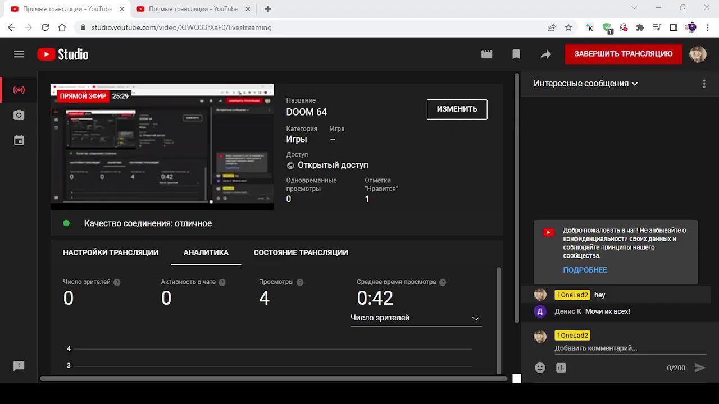
Task: Click the send message arrow in chat
Action: pyautogui.click(x=699, y=368)
